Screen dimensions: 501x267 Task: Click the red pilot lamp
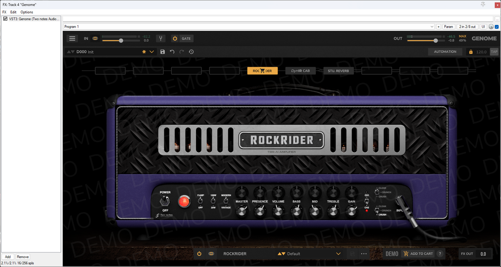184,202
